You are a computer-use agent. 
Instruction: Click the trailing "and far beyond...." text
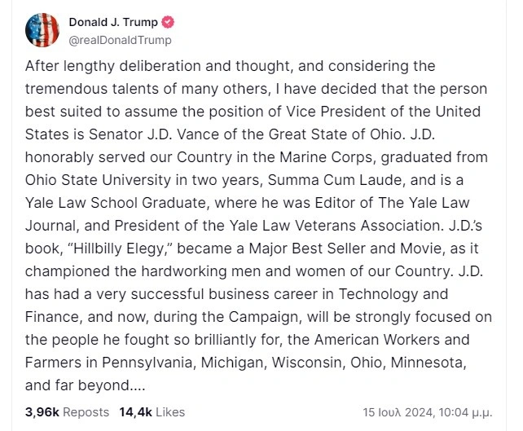[x=85, y=385]
